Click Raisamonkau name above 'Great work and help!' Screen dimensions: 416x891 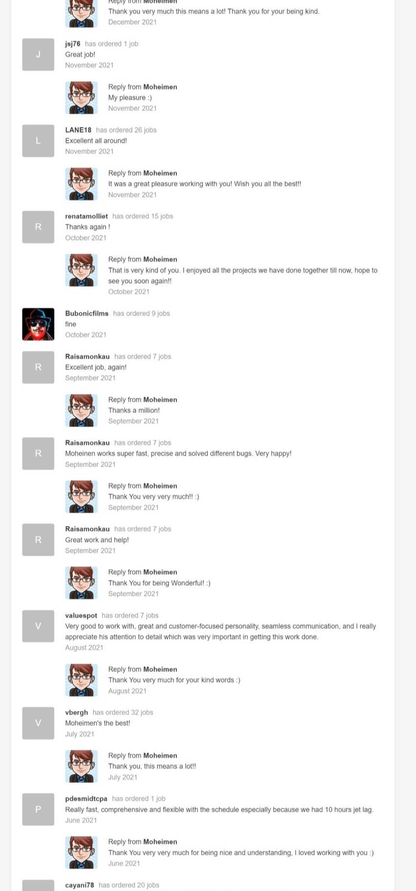click(87, 529)
